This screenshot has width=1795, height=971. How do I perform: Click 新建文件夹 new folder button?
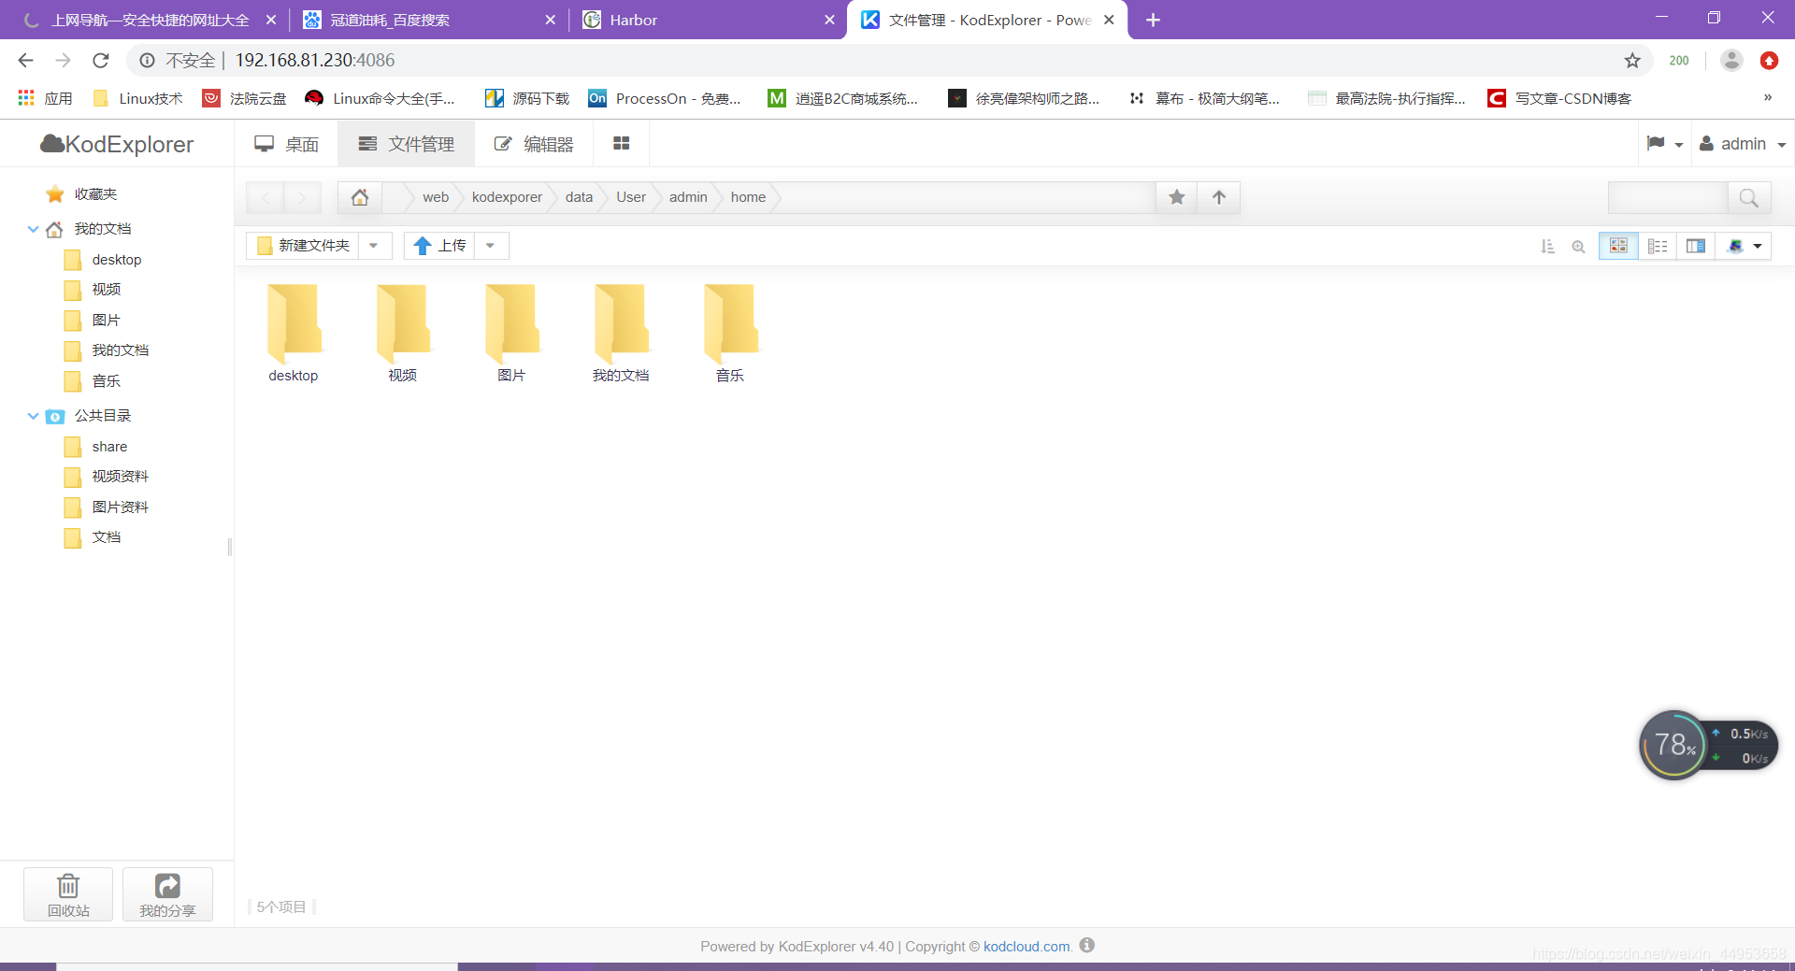pyautogui.click(x=303, y=246)
